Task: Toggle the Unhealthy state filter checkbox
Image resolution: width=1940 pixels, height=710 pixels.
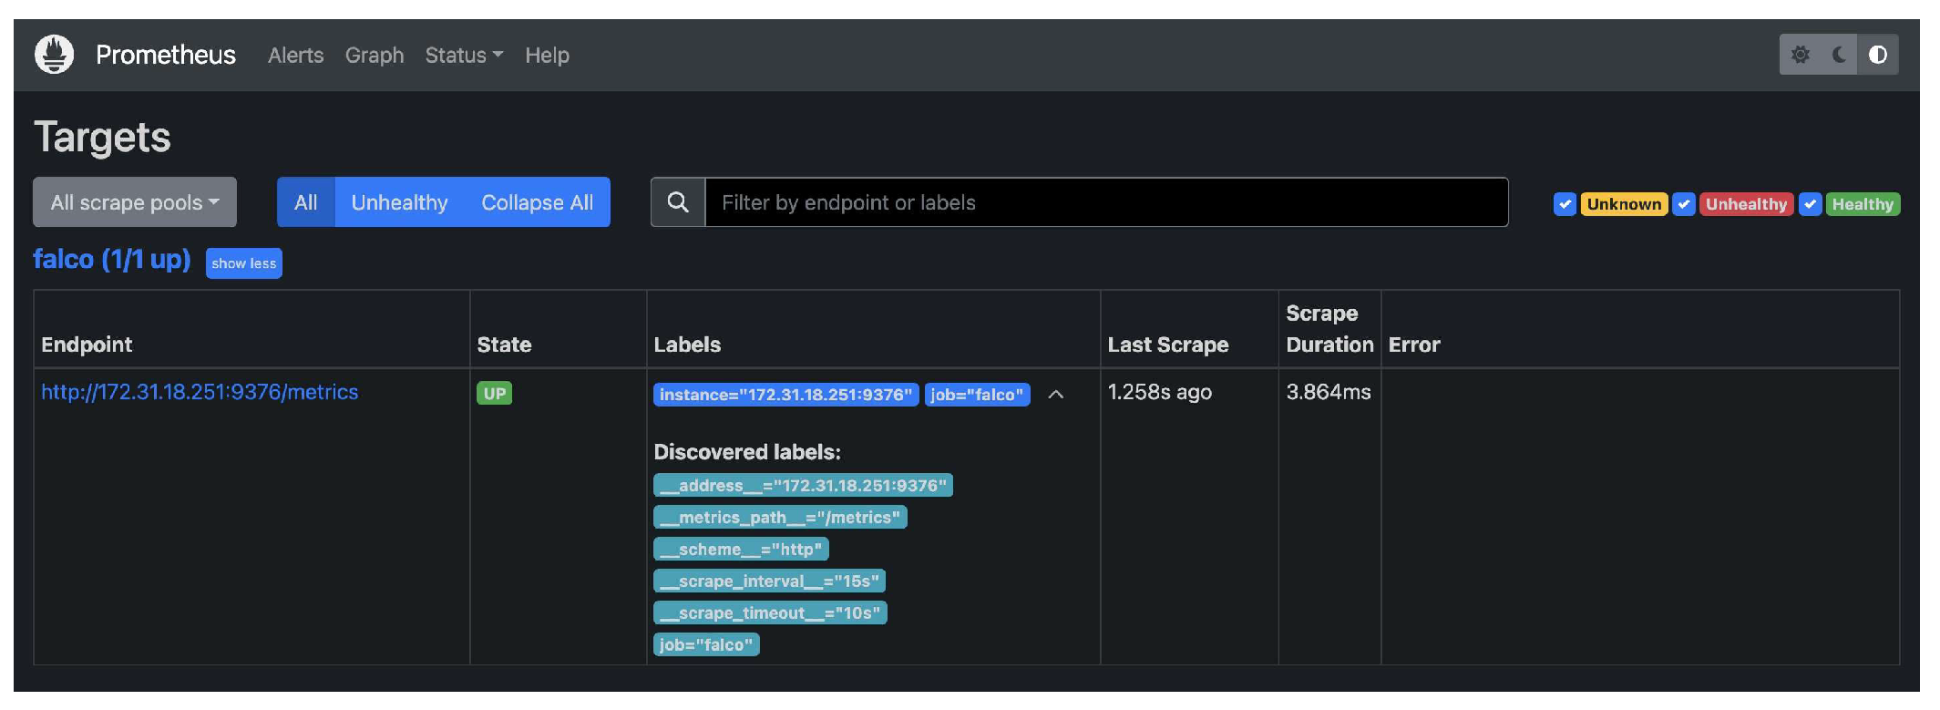Action: pos(1684,204)
